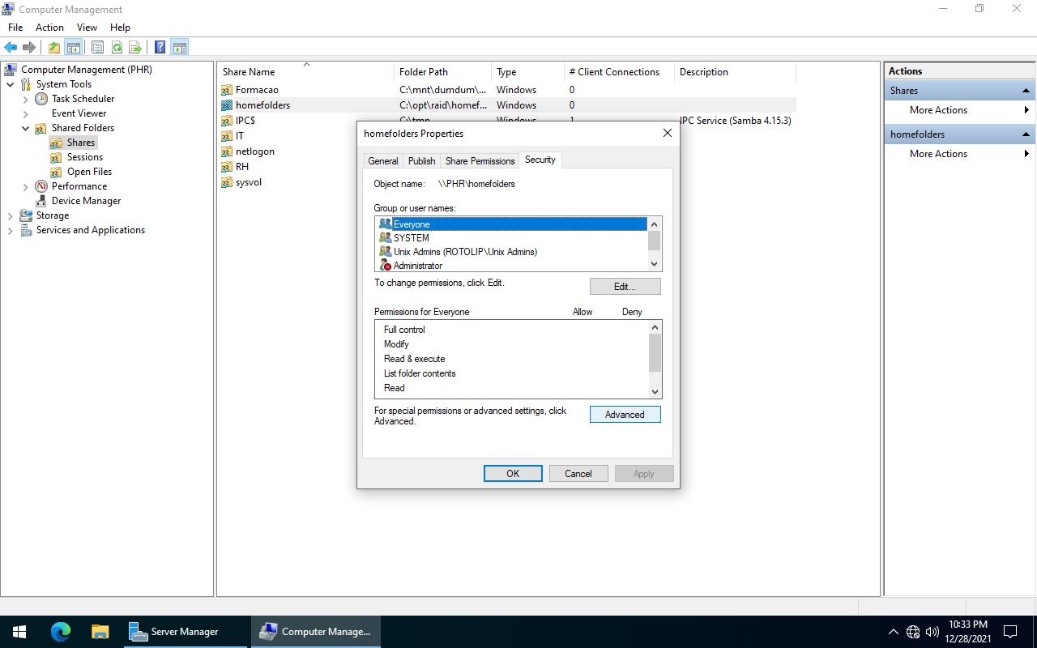Image resolution: width=1037 pixels, height=648 pixels.
Task: Click the Up one level folder icon
Action: [54, 48]
